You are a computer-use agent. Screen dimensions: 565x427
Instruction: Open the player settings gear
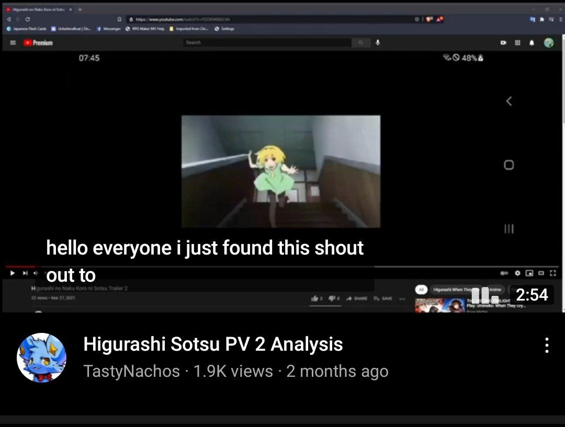(x=517, y=273)
